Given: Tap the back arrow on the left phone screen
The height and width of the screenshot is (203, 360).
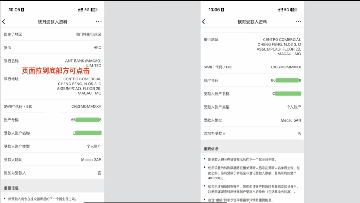Looking at the screenshot, I should (x=4, y=22).
